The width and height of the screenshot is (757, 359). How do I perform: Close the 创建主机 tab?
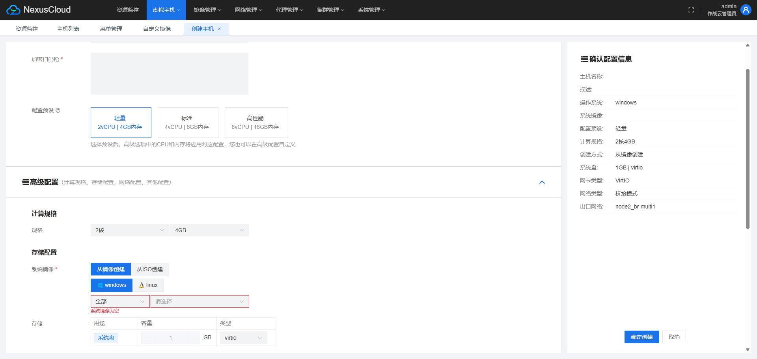219,29
